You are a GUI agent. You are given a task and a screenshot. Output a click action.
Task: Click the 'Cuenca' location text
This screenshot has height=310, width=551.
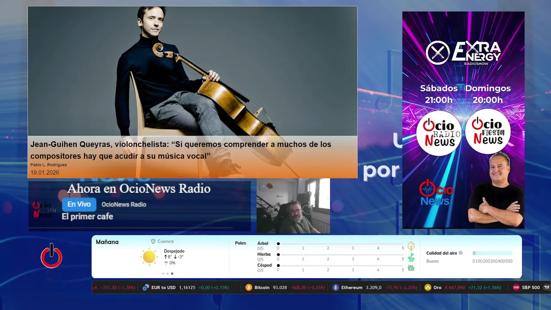166,242
